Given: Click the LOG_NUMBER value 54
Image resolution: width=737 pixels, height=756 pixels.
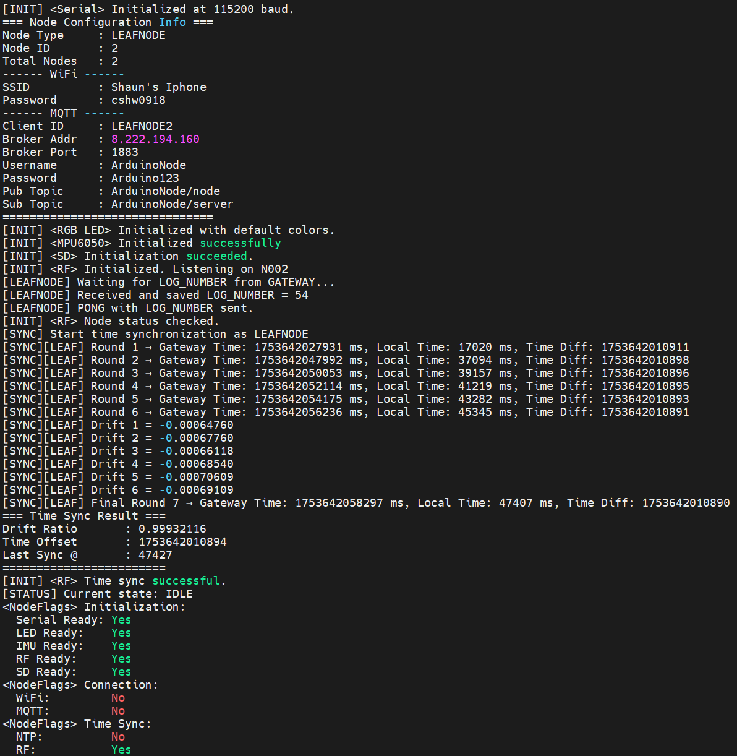Looking at the screenshot, I should (301, 295).
